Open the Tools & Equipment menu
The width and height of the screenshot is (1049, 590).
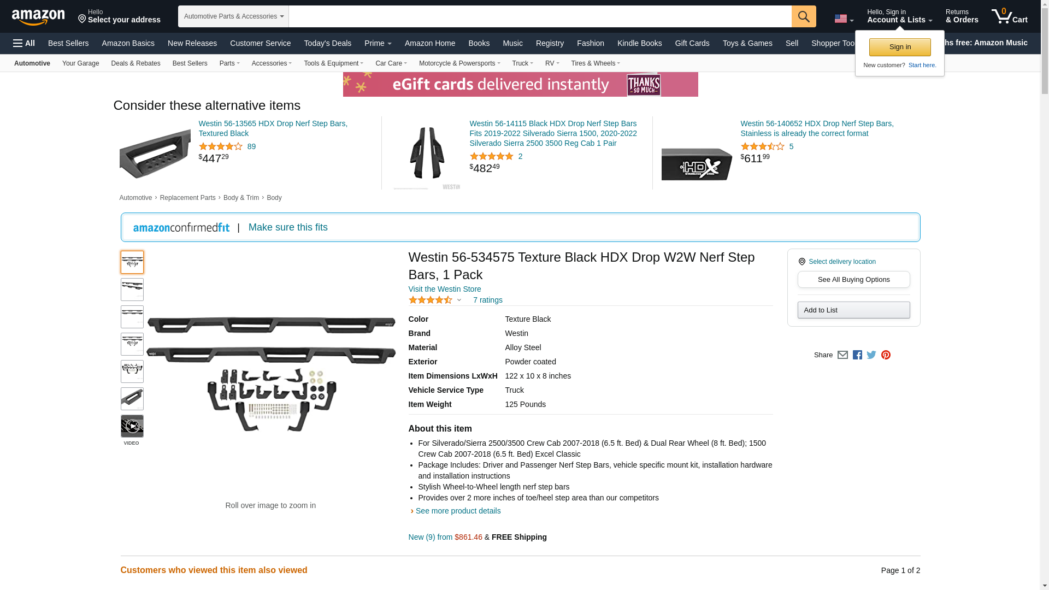pyautogui.click(x=333, y=63)
